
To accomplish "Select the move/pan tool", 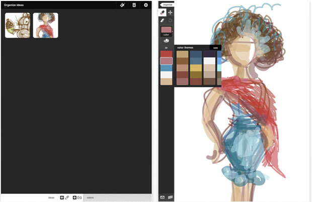I will (x=170, y=12).
